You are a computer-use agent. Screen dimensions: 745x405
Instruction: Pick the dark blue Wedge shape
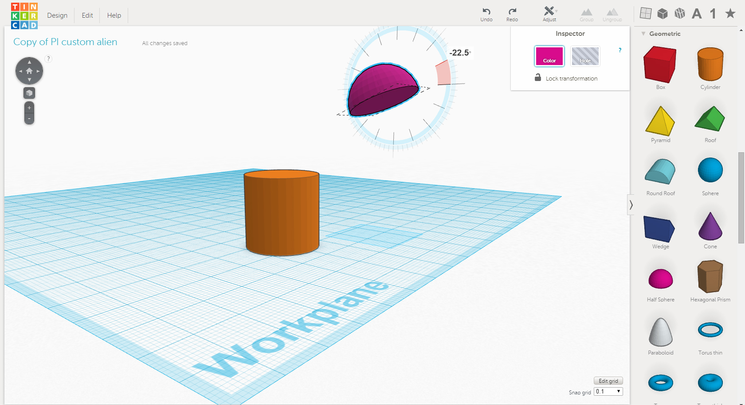659,229
